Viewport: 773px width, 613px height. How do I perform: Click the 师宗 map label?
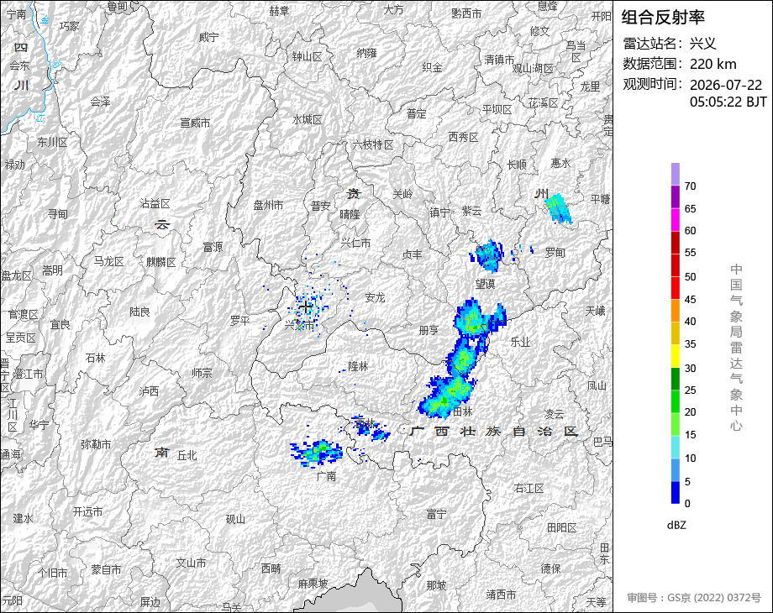pos(202,373)
